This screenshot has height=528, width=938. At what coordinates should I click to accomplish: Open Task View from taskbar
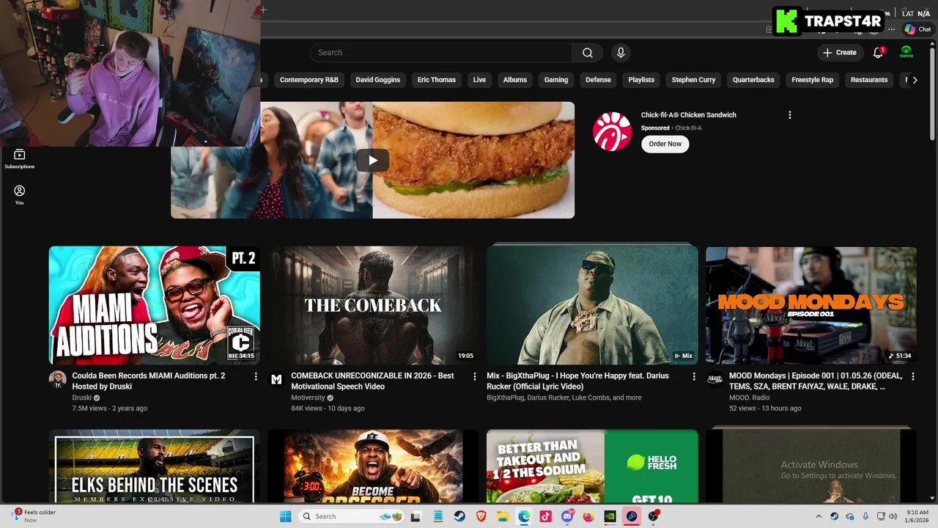click(416, 516)
